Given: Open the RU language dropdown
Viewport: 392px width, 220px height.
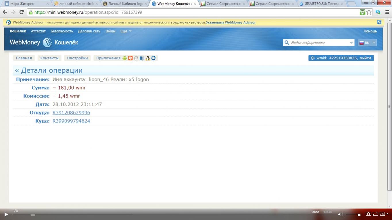Looking at the screenshot, I should tap(367, 43).
